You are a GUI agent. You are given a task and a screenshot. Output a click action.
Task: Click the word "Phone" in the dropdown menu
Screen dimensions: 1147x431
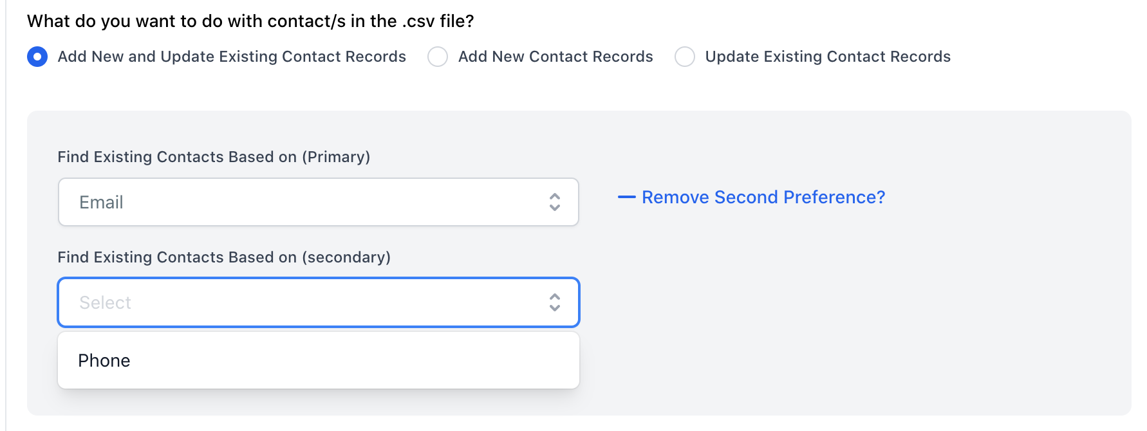coord(104,361)
